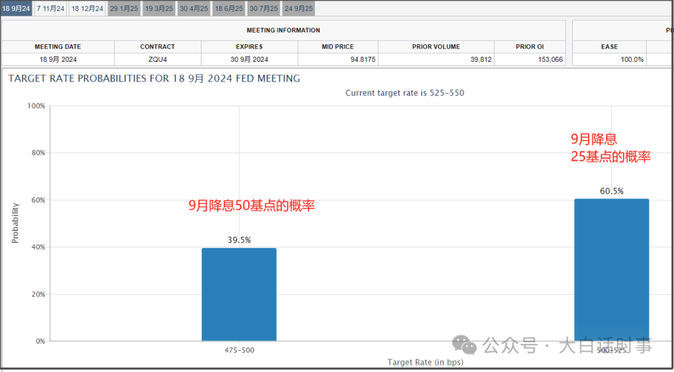
Task: Click the MID PRICE column header
Action: [338, 47]
